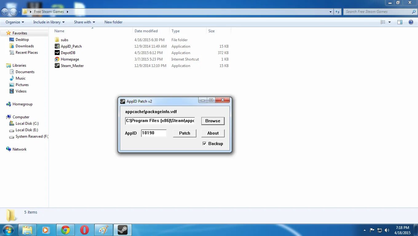Sort by the Name column header
The width and height of the screenshot is (418, 236).
(59, 31)
